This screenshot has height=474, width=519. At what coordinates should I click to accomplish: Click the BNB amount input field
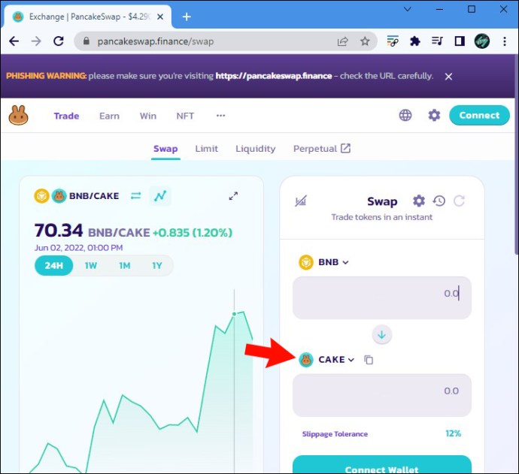(381, 297)
